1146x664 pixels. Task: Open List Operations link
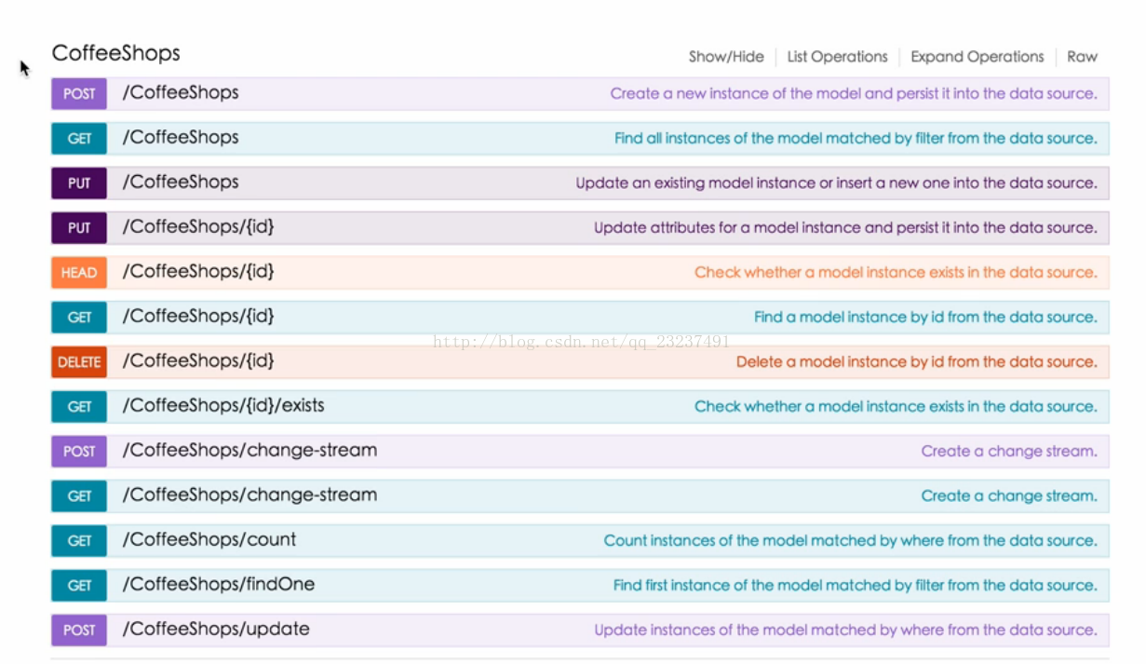(838, 57)
